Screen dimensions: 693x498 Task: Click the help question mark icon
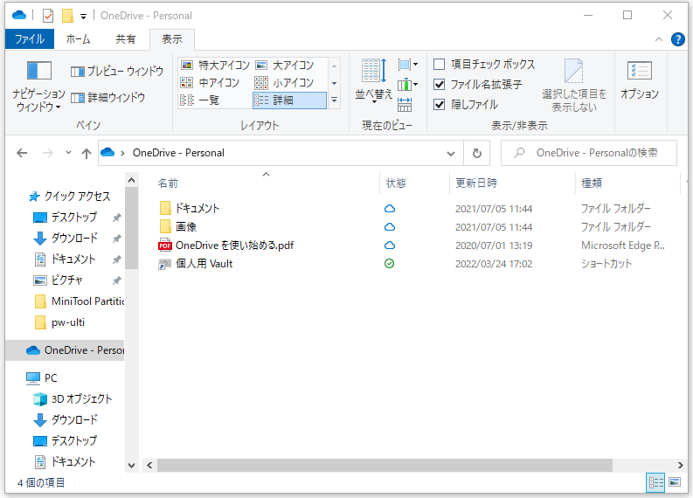[x=677, y=39]
